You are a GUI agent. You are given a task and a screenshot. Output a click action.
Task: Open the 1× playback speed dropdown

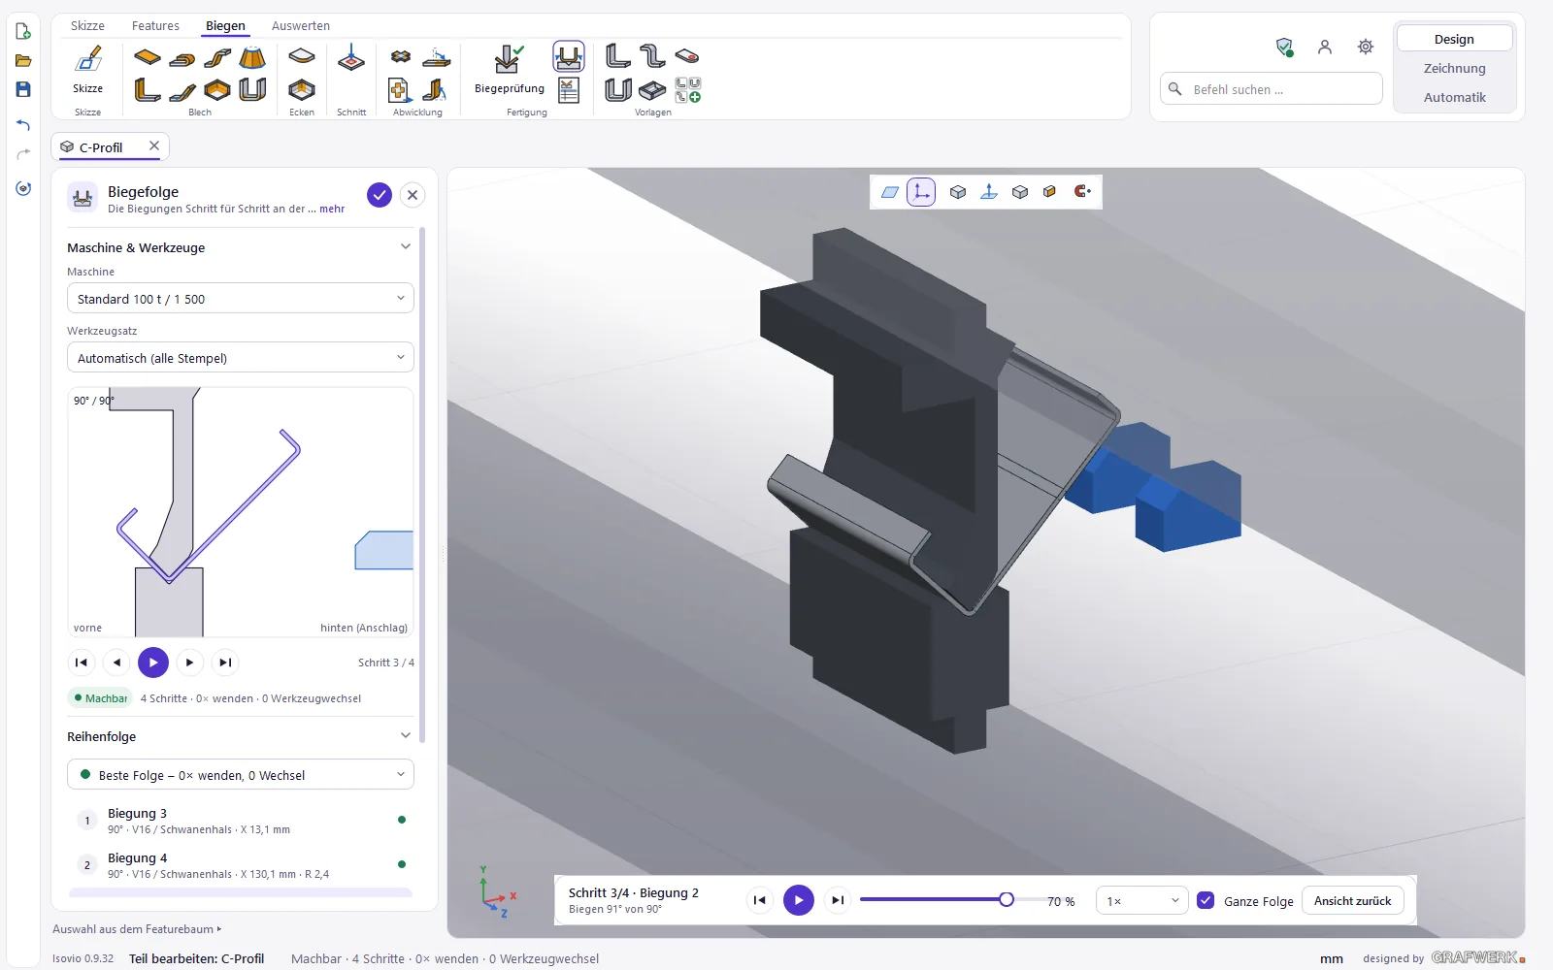1142,900
